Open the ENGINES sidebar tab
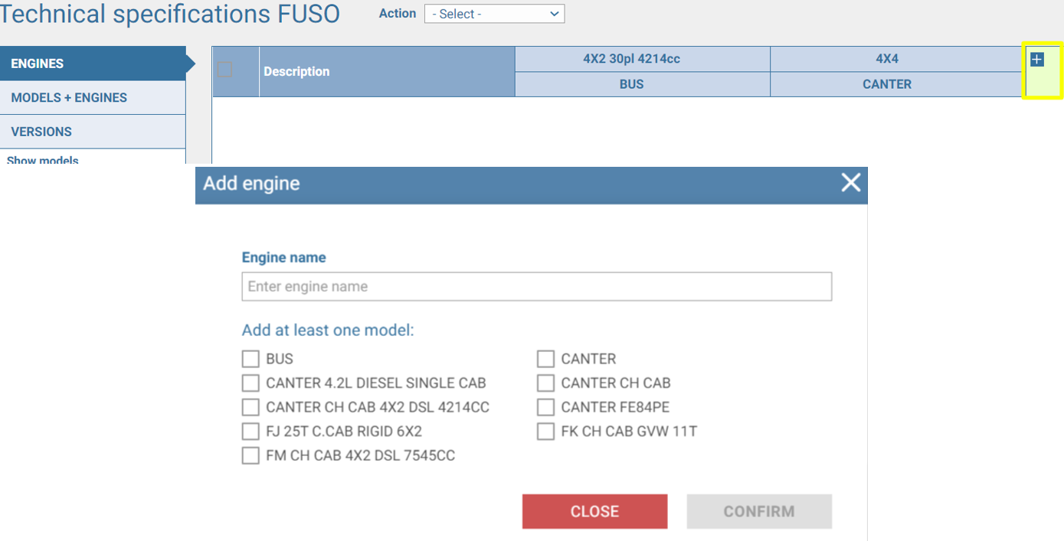This screenshot has height=541, width=1064. [x=93, y=64]
